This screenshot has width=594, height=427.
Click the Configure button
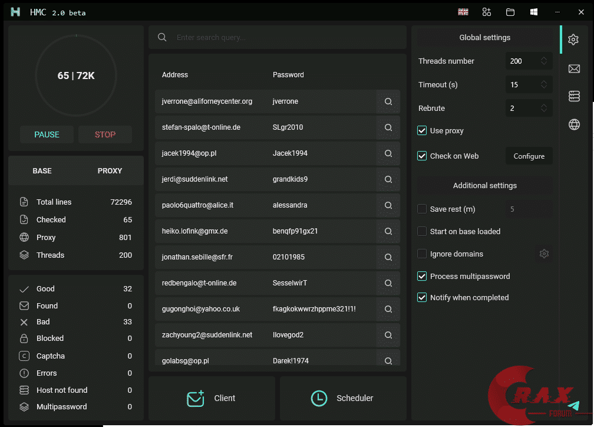pyautogui.click(x=529, y=156)
